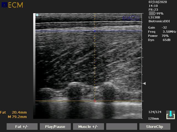Select the Gain -32 setting
Image resolution: width=177 pixels, height=132 pixels.
coord(157,28)
